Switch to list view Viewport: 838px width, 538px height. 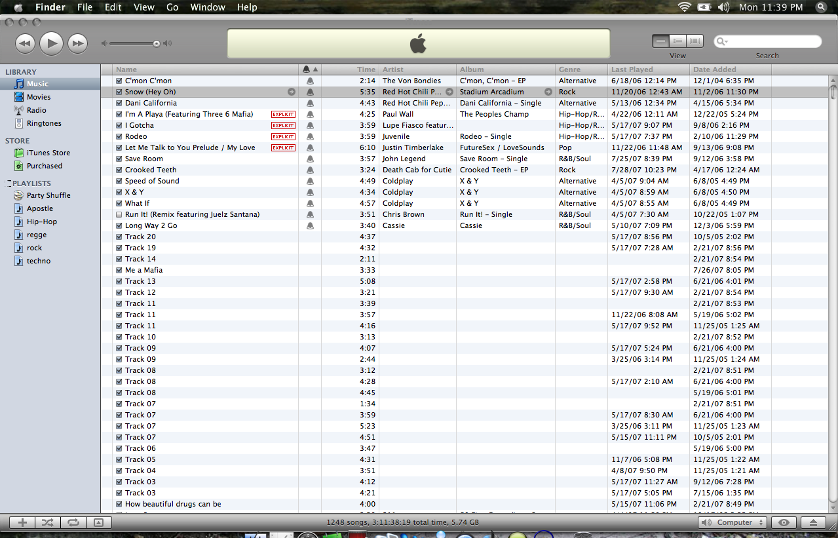pyautogui.click(x=660, y=41)
